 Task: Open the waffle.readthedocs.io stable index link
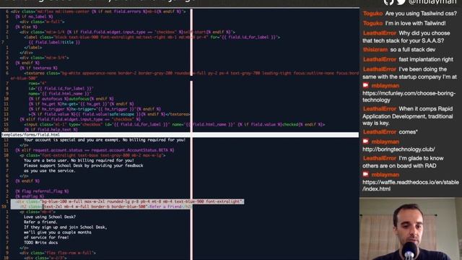411,186
